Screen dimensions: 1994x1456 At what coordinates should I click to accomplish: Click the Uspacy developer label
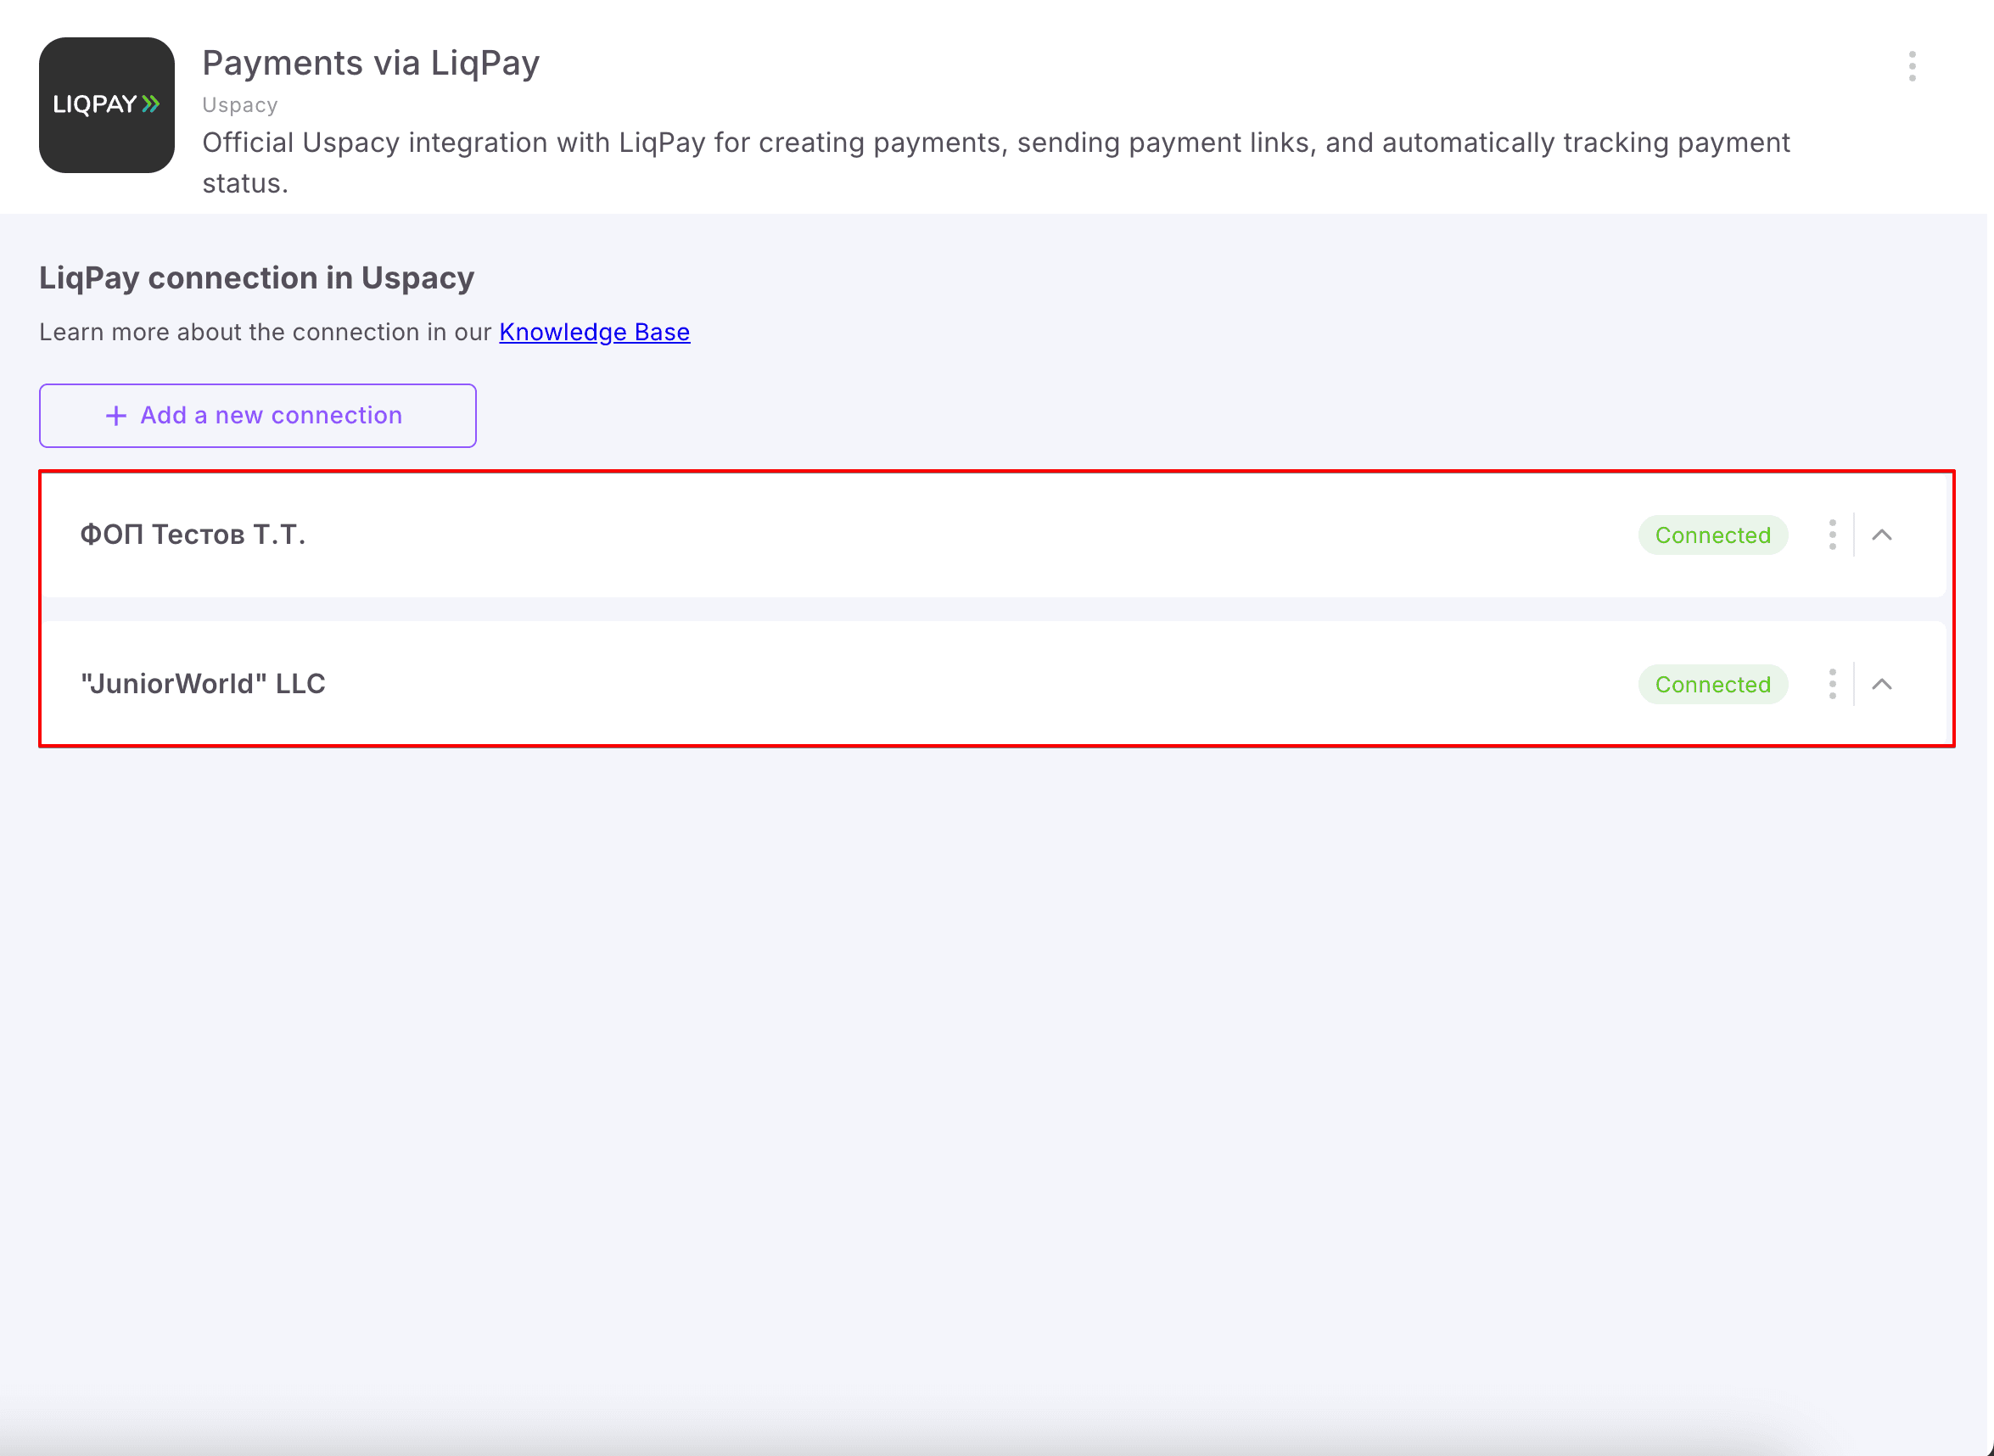[x=239, y=105]
